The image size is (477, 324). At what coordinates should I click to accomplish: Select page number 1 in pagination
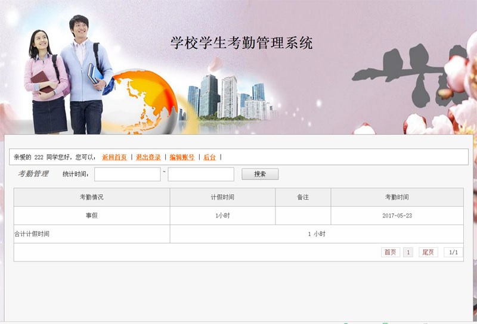pos(408,253)
